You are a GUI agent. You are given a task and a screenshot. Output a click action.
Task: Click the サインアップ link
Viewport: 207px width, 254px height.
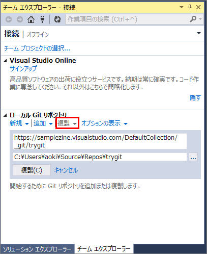(x=23, y=69)
